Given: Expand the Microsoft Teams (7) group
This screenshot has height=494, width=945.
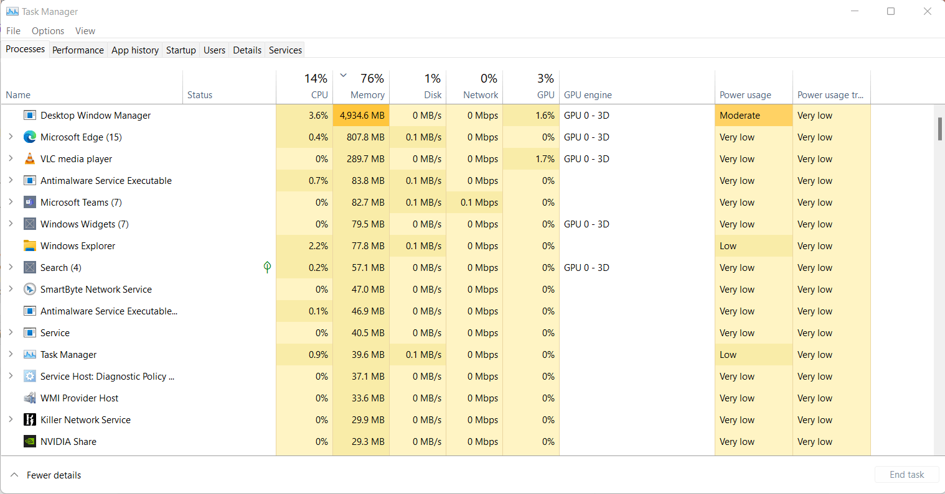Looking at the screenshot, I should tap(11, 202).
